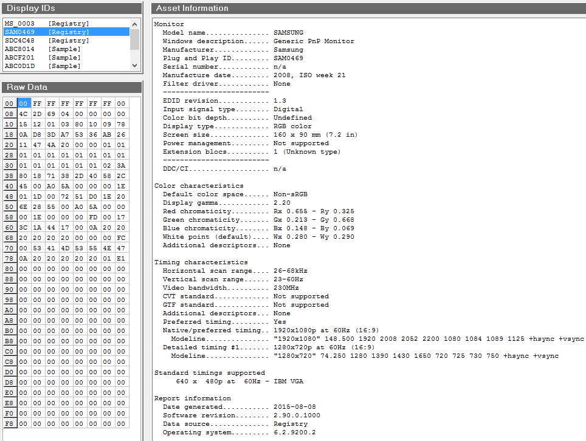Viewport: 586px width, 441px height.
Task: Select MS_0003 [Registry] in Display IDs list
Action: (66, 24)
